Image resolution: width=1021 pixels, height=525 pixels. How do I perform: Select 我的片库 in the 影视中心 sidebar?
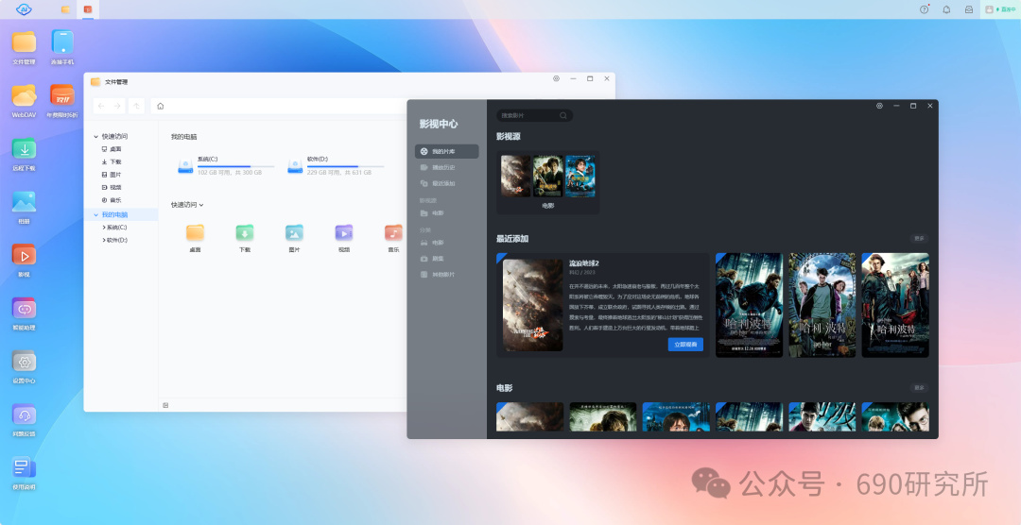(446, 152)
